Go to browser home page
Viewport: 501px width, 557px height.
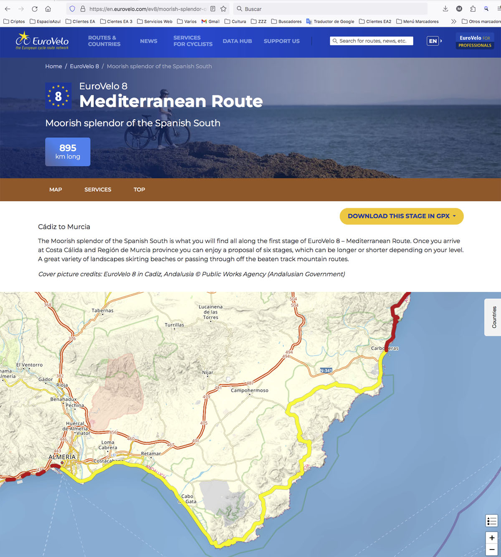click(48, 9)
